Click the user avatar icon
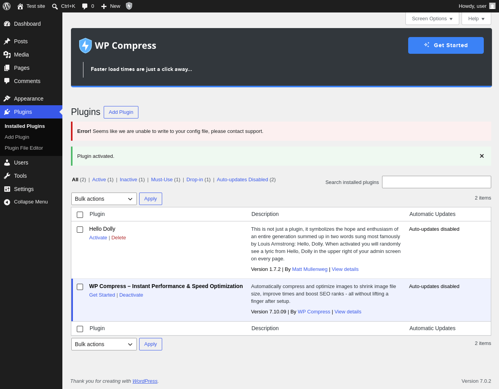Viewport: 499px width, 389px height. pos(492,6)
